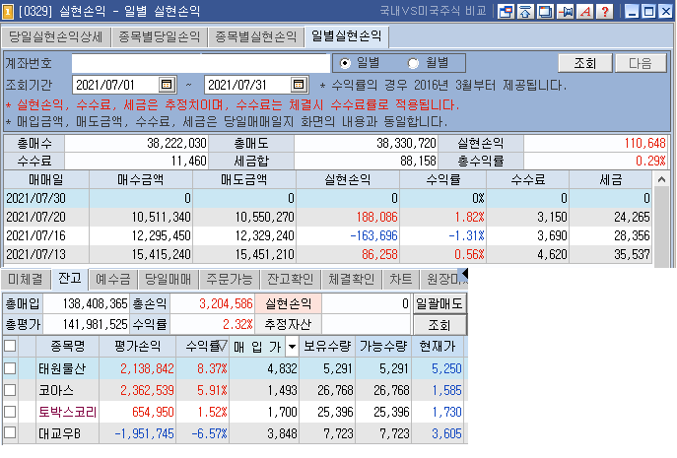Image resolution: width=677 pixels, height=458 pixels.
Task: Click the pin window icon
Action: 566,11
